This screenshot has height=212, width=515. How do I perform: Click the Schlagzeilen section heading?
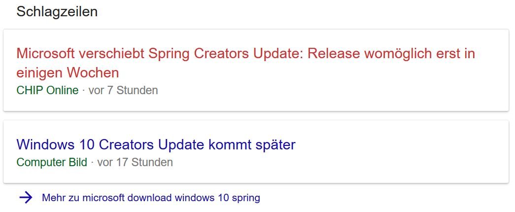point(57,12)
